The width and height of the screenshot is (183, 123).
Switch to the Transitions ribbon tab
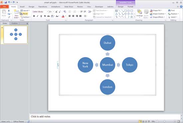(x=43, y=7)
